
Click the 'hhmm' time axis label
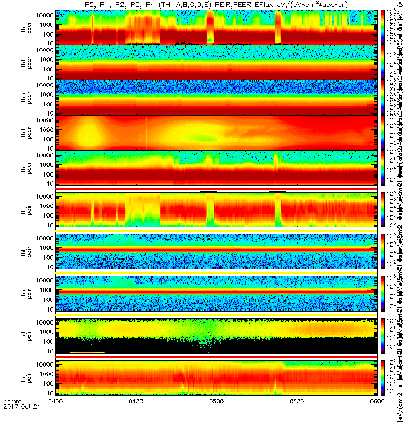click(12, 401)
